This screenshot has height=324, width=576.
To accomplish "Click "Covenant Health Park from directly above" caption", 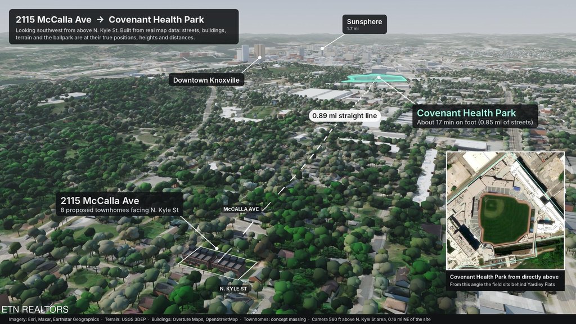I will (504, 277).
